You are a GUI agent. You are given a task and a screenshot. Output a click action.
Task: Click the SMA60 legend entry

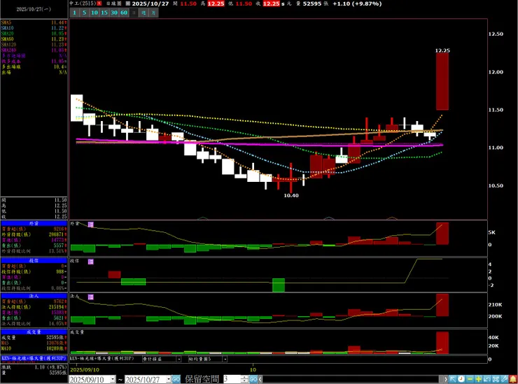point(34,39)
